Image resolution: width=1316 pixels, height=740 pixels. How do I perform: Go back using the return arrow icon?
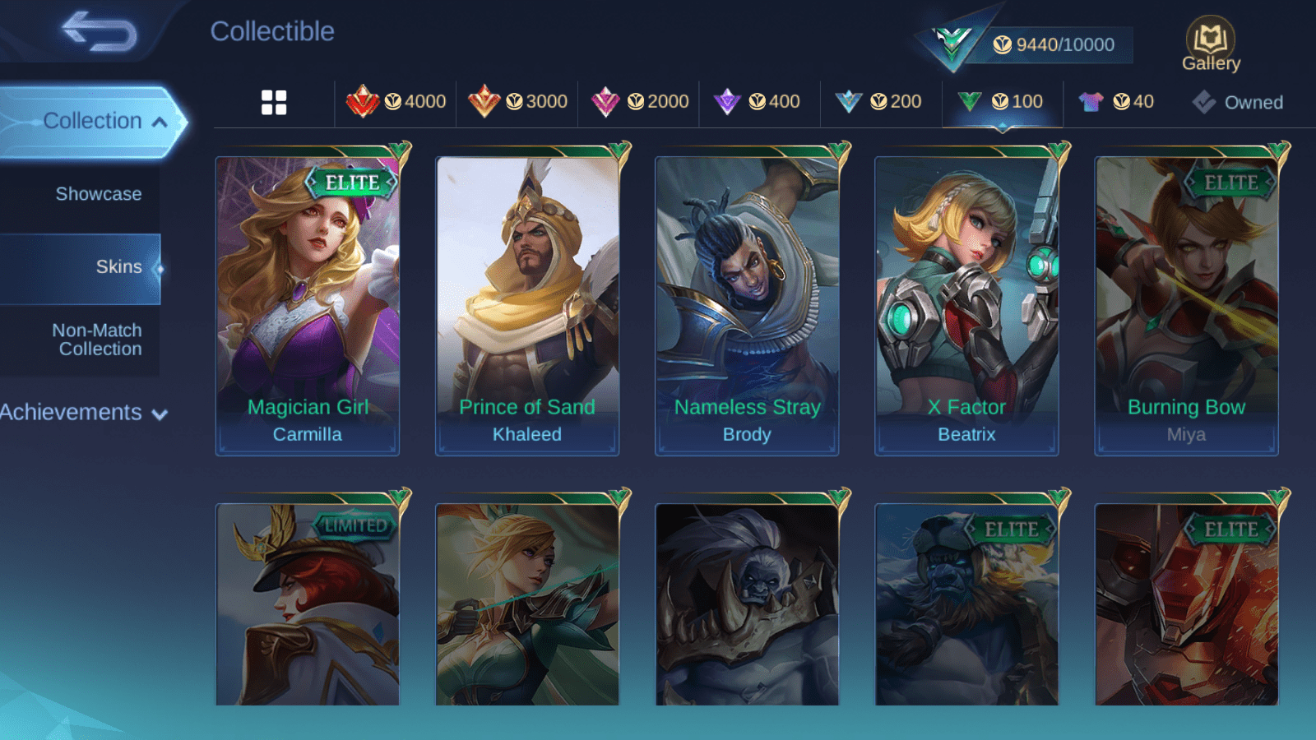(100, 31)
